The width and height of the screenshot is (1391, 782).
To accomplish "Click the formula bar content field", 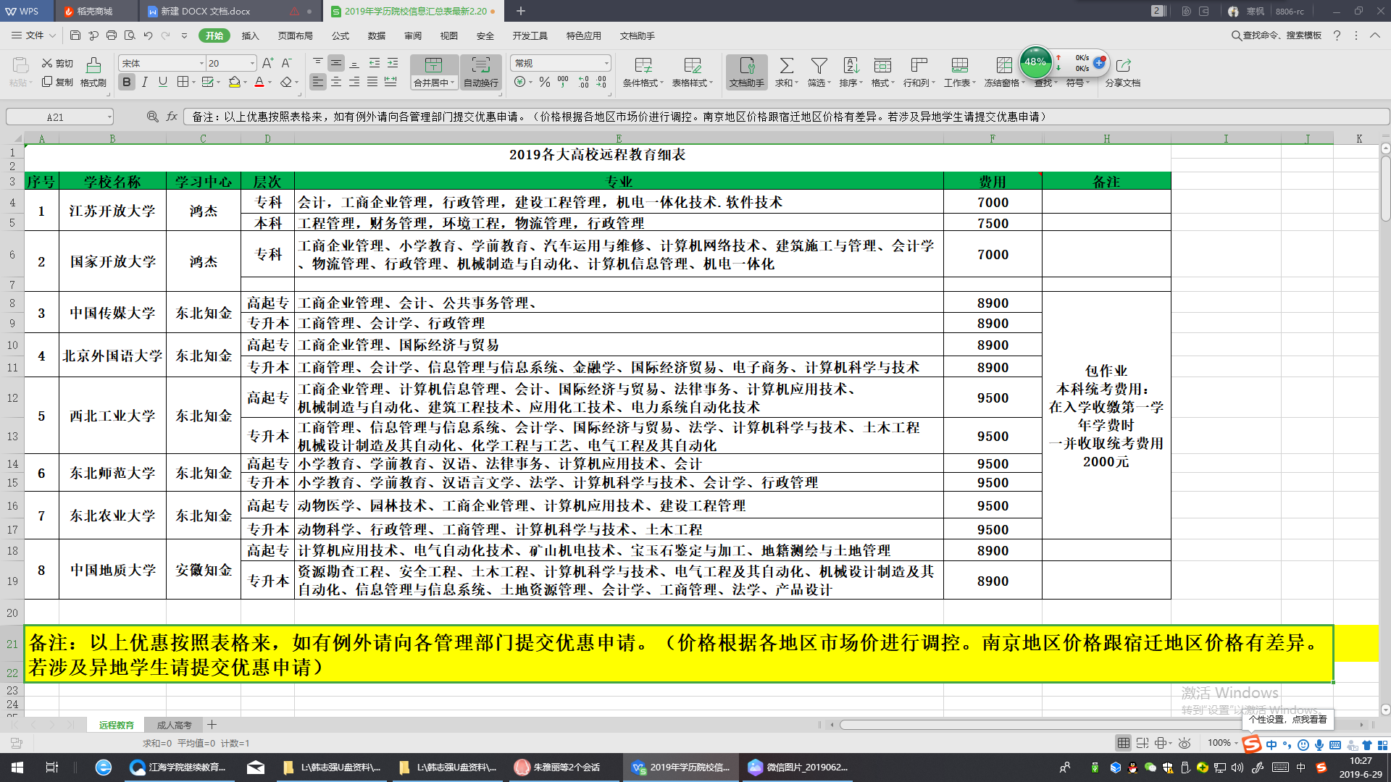I will click(x=786, y=117).
